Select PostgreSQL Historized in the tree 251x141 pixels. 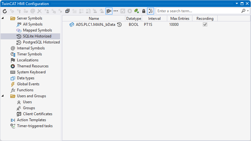click(x=41, y=42)
